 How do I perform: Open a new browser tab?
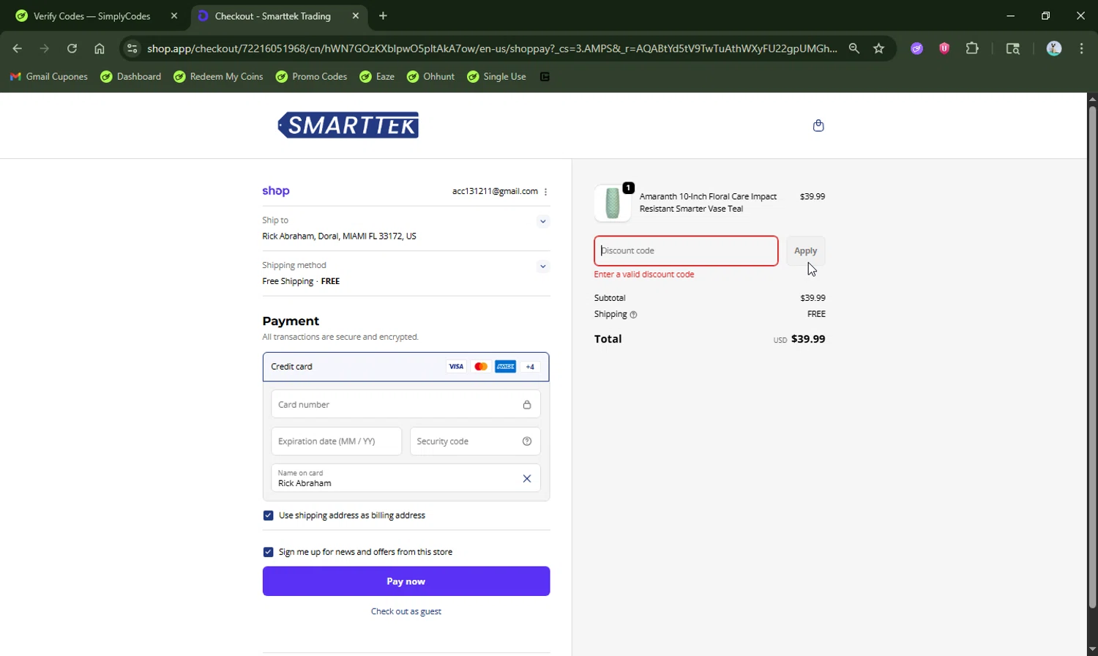pyautogui.click(x=383, y=16)
